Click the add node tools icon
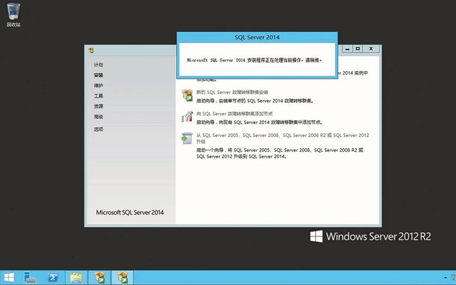Image resolution: width=456 pixels, height=285 pixels. (187, 117)
